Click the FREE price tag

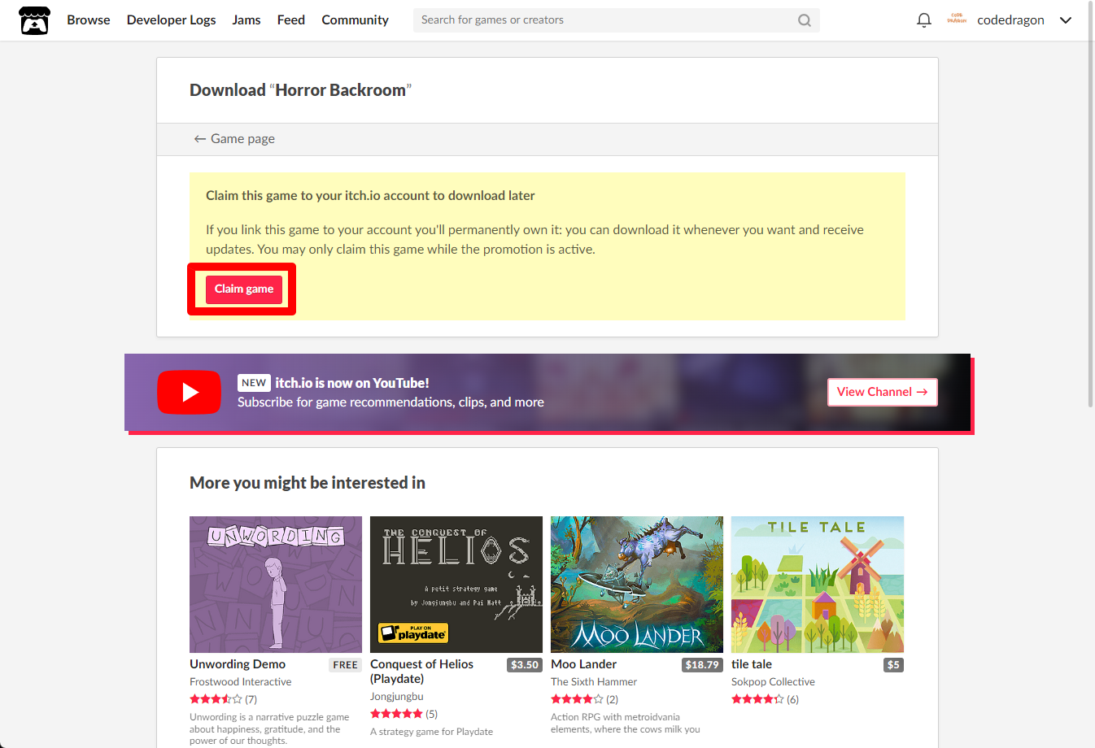(345, 665)
